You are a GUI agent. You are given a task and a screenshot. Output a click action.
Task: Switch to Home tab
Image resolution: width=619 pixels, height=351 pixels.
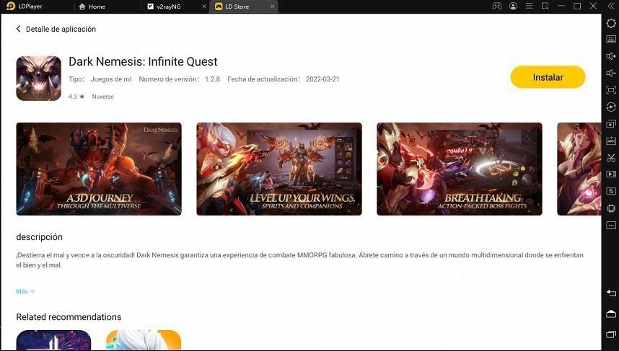(92, 6)
